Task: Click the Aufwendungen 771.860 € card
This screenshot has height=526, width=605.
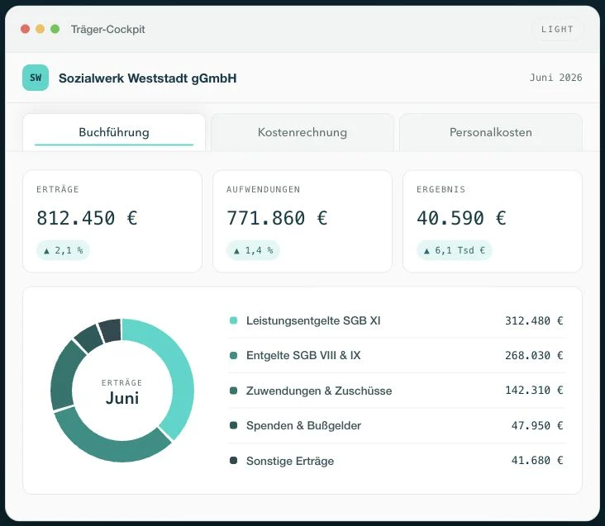Action: [302, 221]
